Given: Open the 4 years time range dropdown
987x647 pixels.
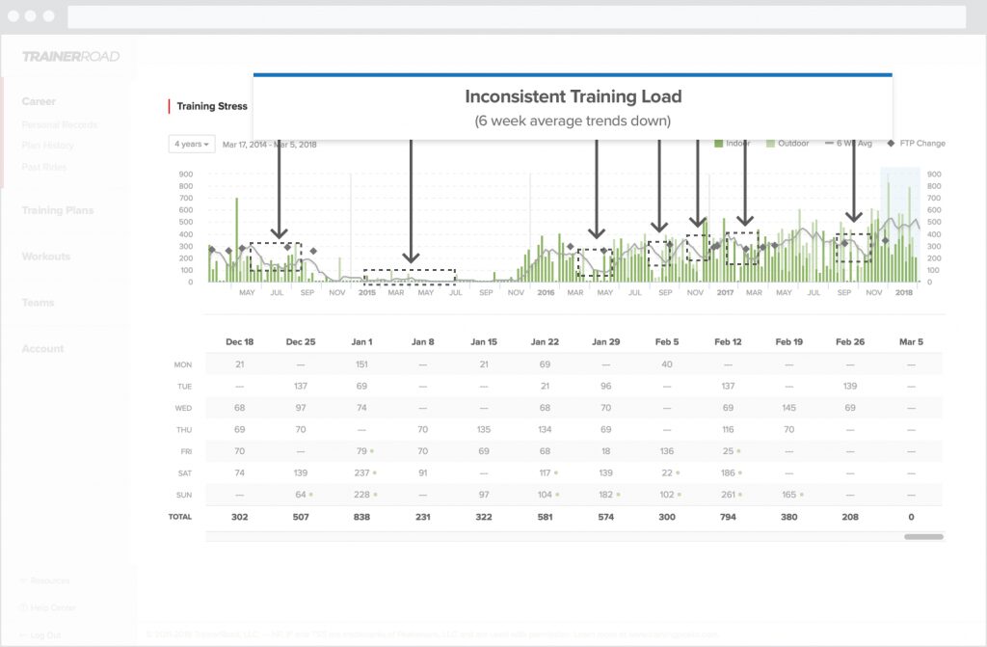Looking at the screenshot, I should click(x=191, y=143).
